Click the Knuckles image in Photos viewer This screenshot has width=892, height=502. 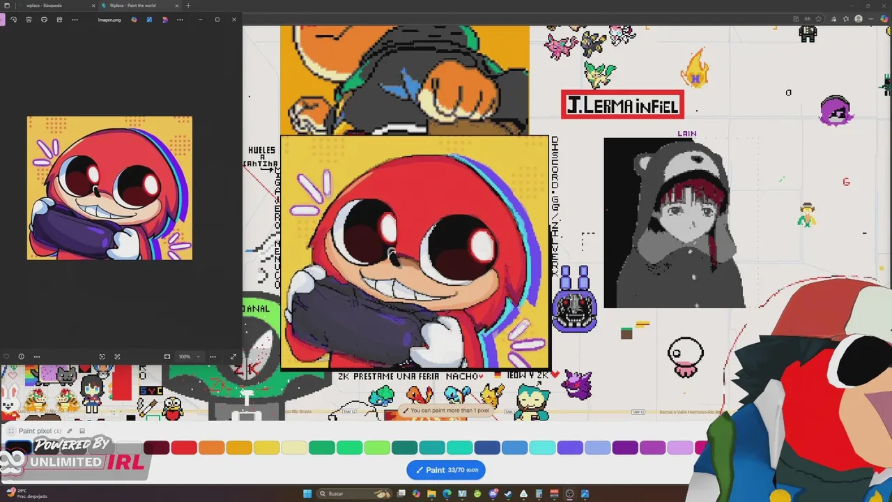tap(109, 188)
